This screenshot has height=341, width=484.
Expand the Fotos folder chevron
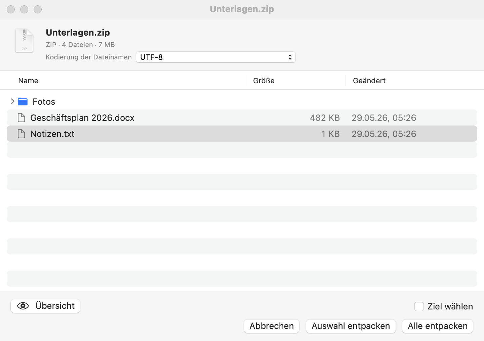tap(12, 101)
